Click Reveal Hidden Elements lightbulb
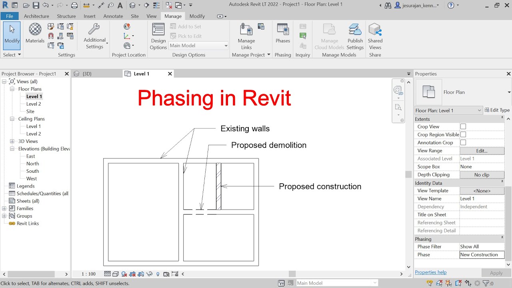The image size is (512, 288). coord(158,274)
